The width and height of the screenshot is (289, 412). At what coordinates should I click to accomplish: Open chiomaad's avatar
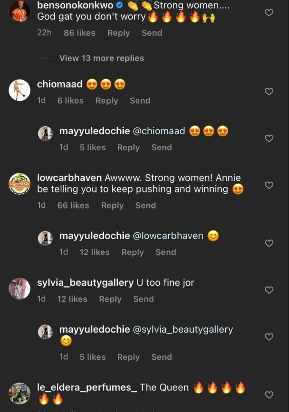(x=19, y=90)
